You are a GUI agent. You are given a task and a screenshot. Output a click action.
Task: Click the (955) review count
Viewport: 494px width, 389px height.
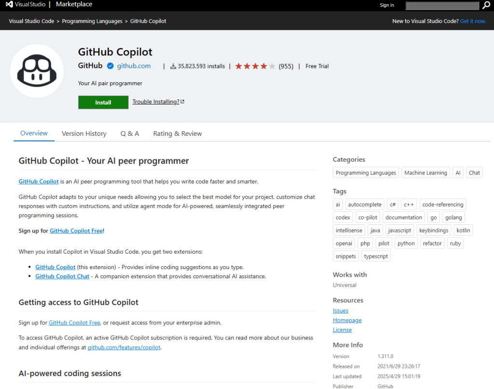point(286,66)
